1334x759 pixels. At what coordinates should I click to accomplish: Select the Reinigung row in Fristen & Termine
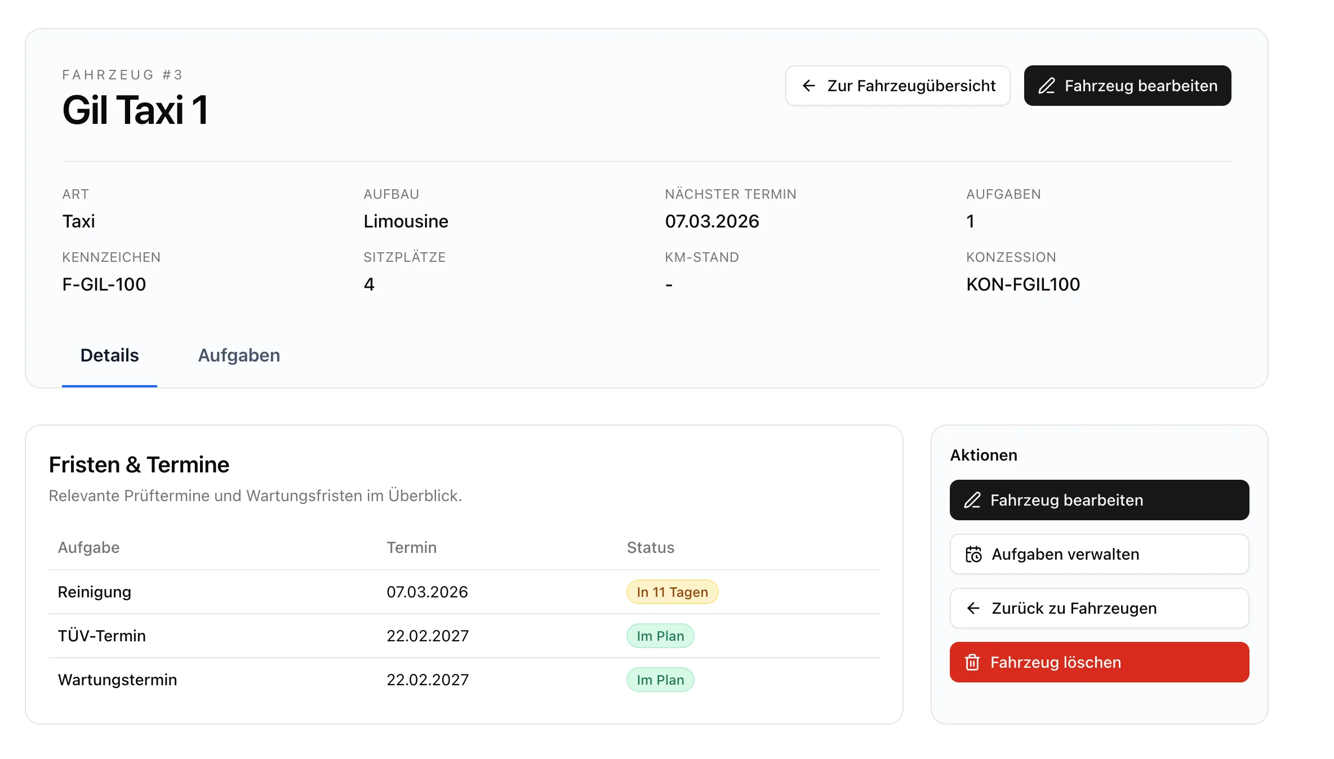(94, 592)
